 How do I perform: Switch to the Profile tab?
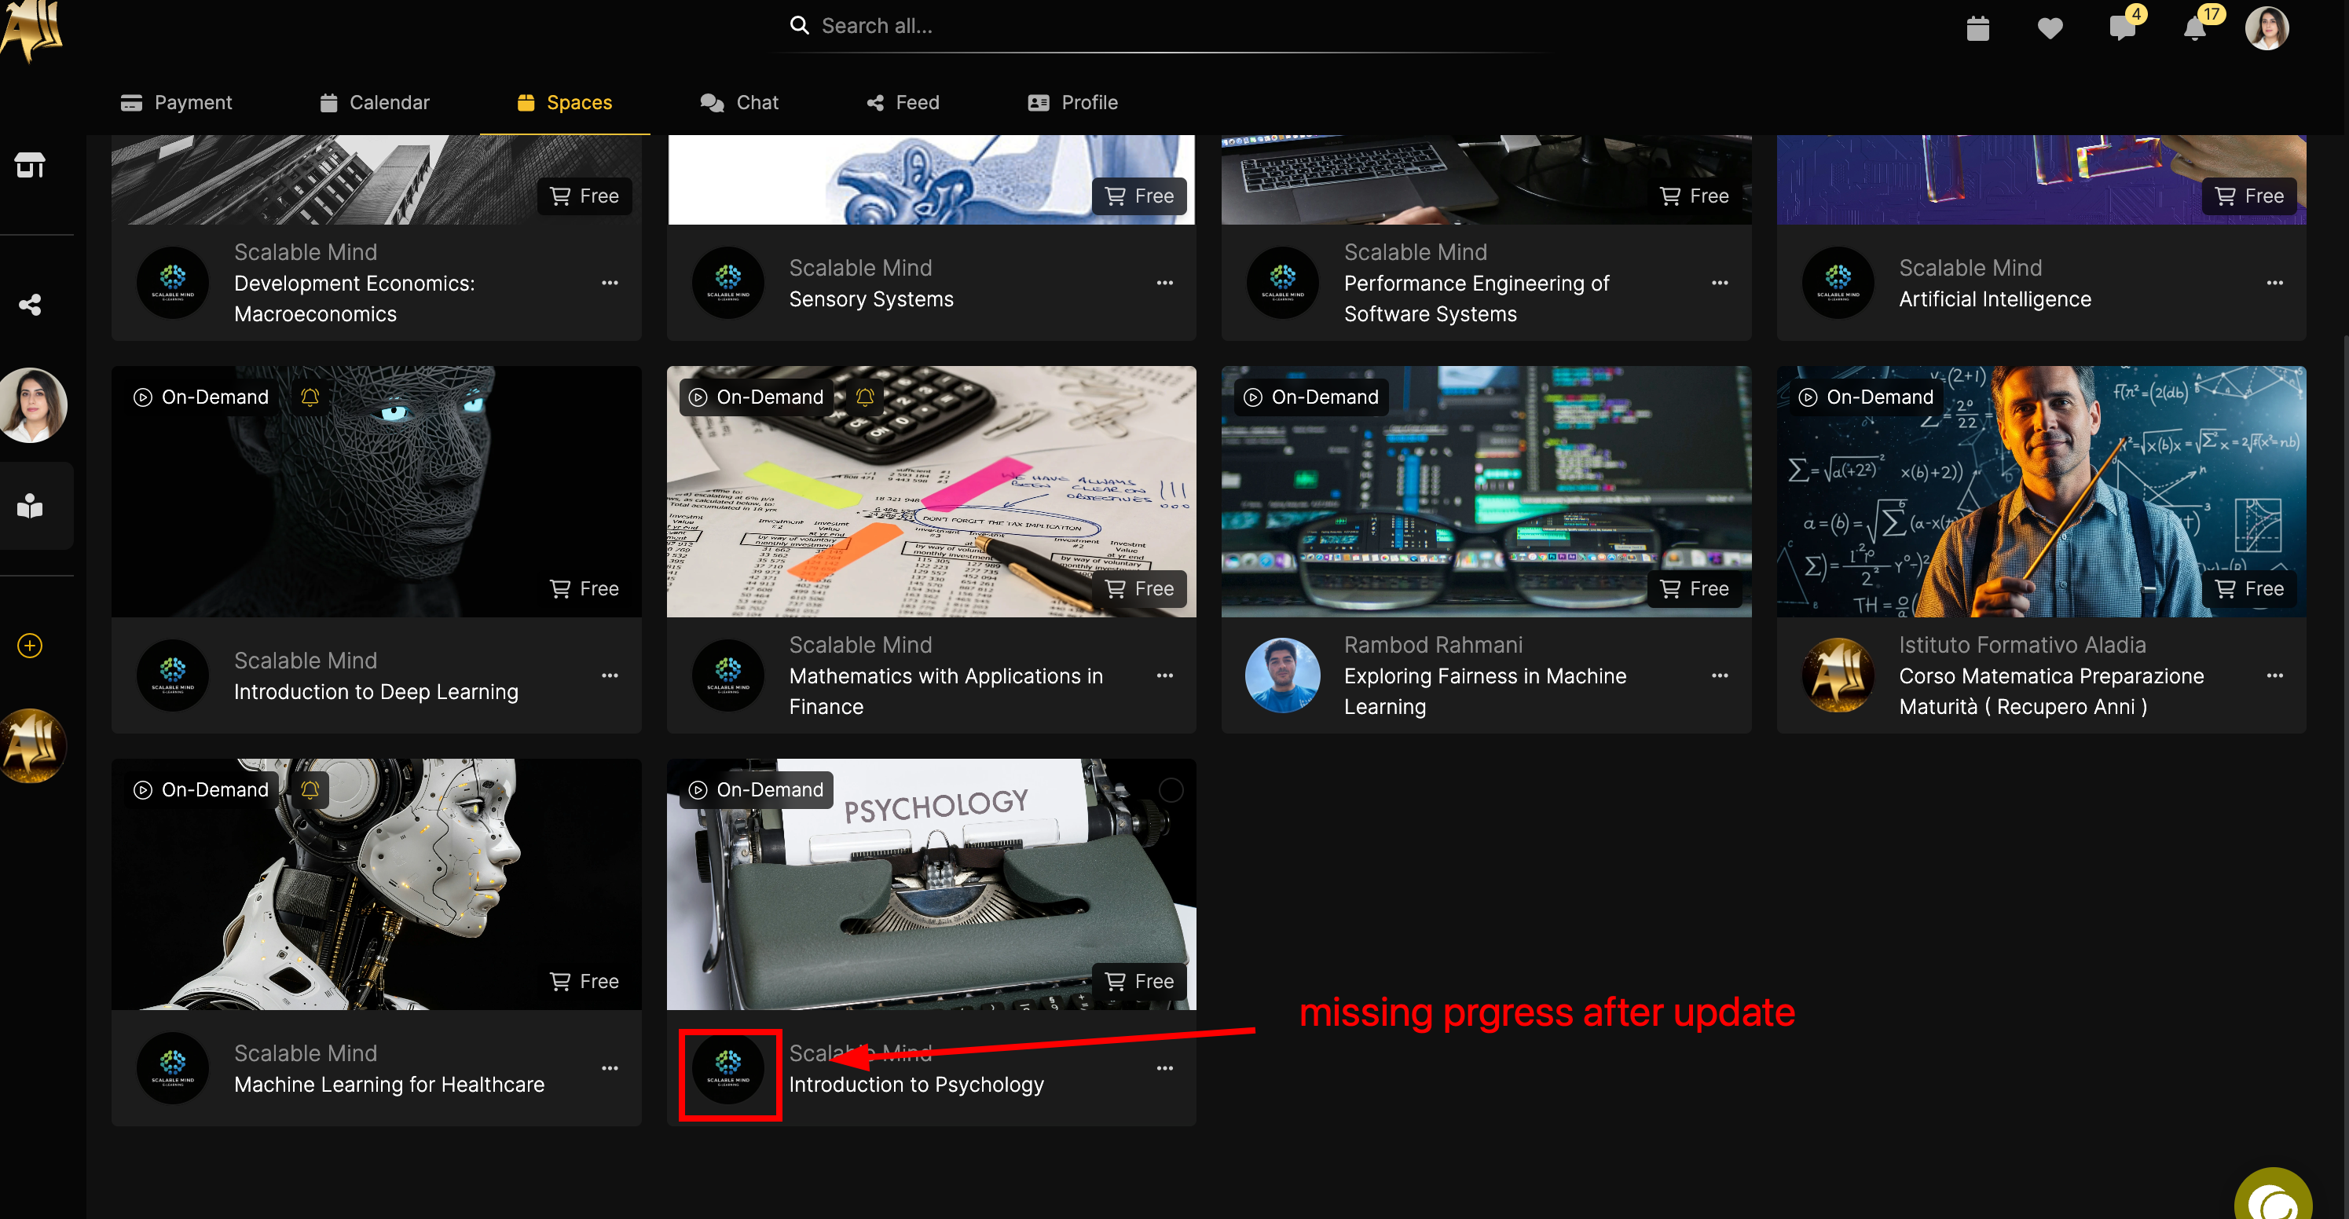pyautogui.click(x=1072, y=102)
